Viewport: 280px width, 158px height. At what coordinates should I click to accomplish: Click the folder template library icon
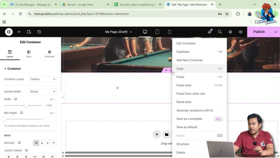[167, 134]
